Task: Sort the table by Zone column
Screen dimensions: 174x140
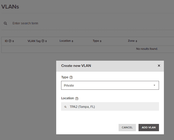Action: pyautogui.click(x=136, y=41)
